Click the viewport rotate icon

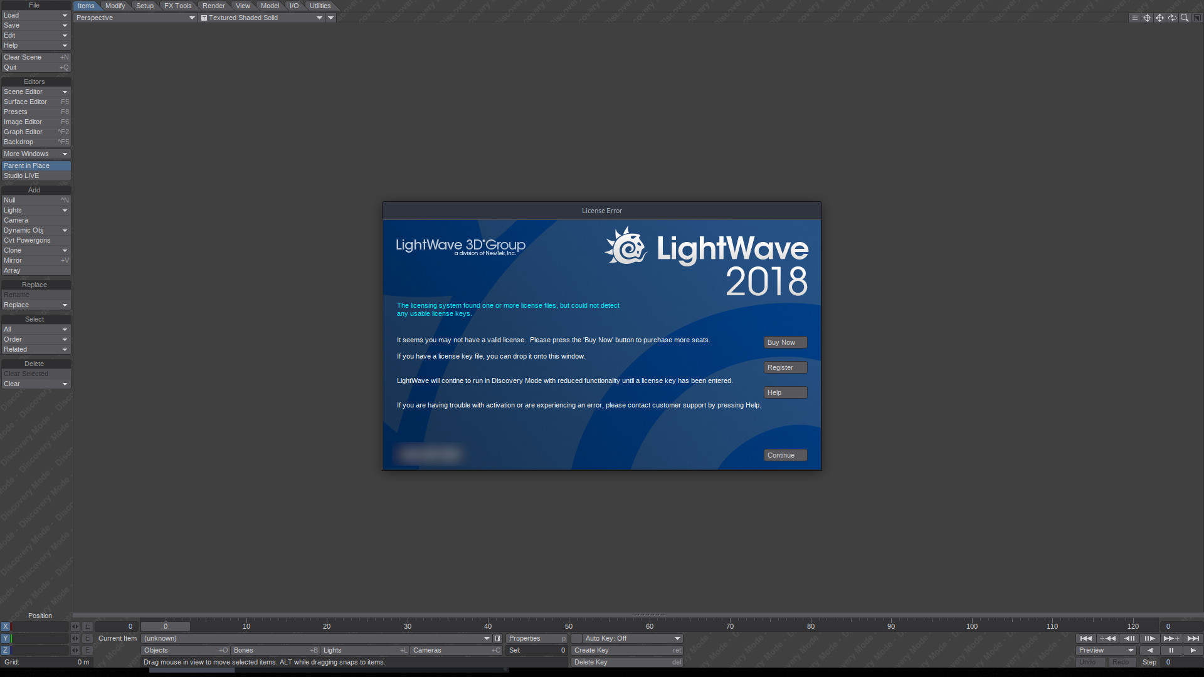(1172, 18)
